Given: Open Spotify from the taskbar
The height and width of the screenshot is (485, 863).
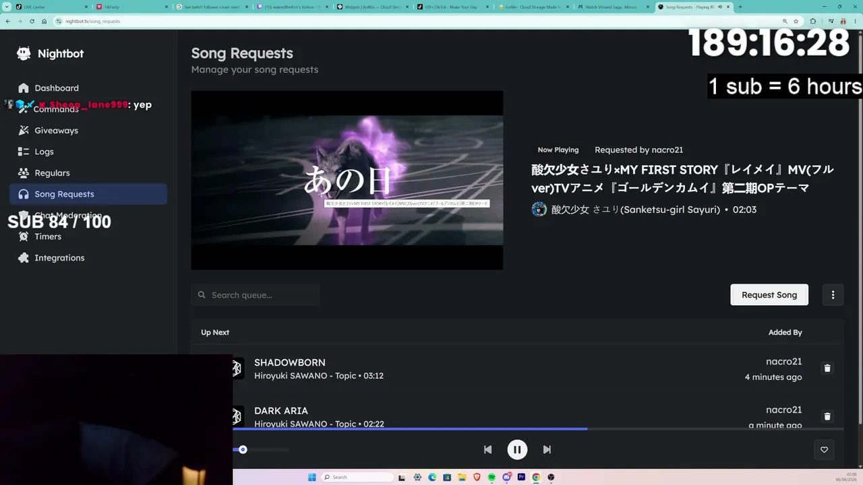Looking at the screenshot, I should 492,477.
